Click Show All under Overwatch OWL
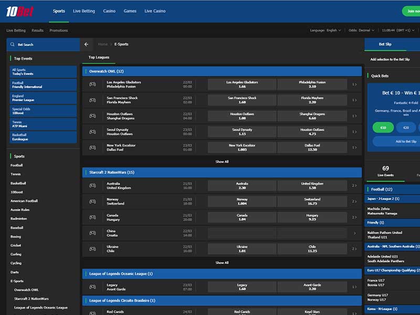 pos(222,162)
